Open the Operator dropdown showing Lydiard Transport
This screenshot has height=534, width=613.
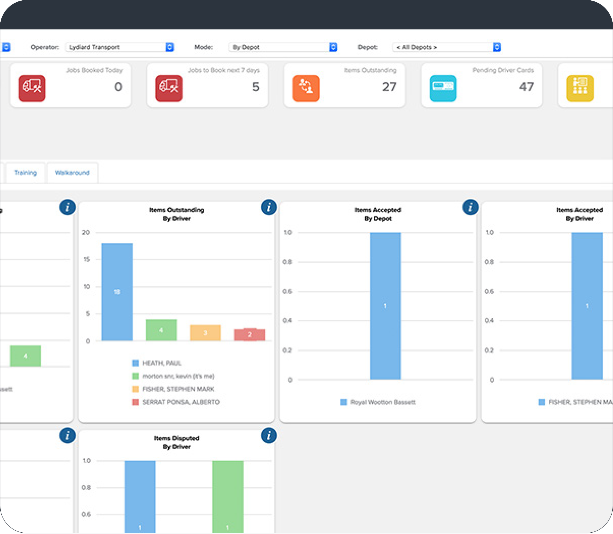[x=119, y=47]
